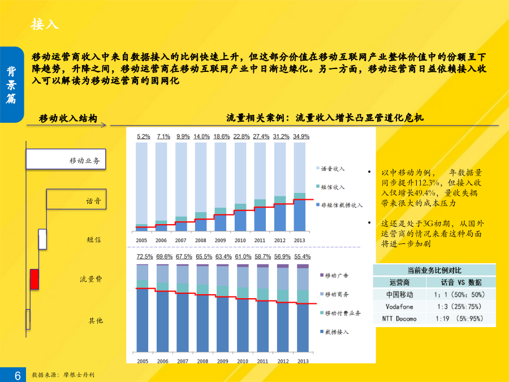
Task: Select the 69.6% data label
Action: 164,256
